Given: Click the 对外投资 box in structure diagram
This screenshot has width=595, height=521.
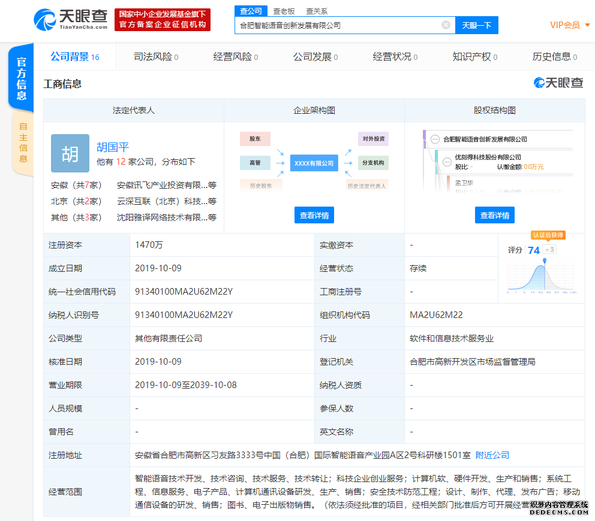Looking at the screenshot, I should point(374,139).
